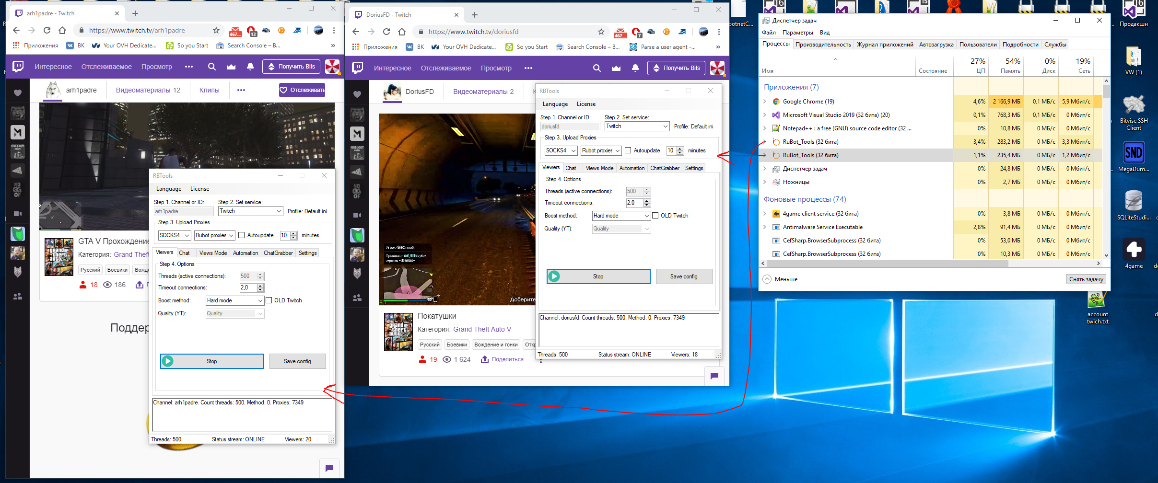
Task: Expand Google Chrome process group
Action: click(x=765, y=102)
